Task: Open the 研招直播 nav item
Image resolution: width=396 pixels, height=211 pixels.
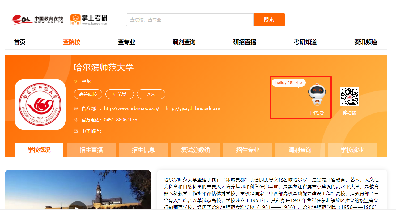Action: point(245,42)
